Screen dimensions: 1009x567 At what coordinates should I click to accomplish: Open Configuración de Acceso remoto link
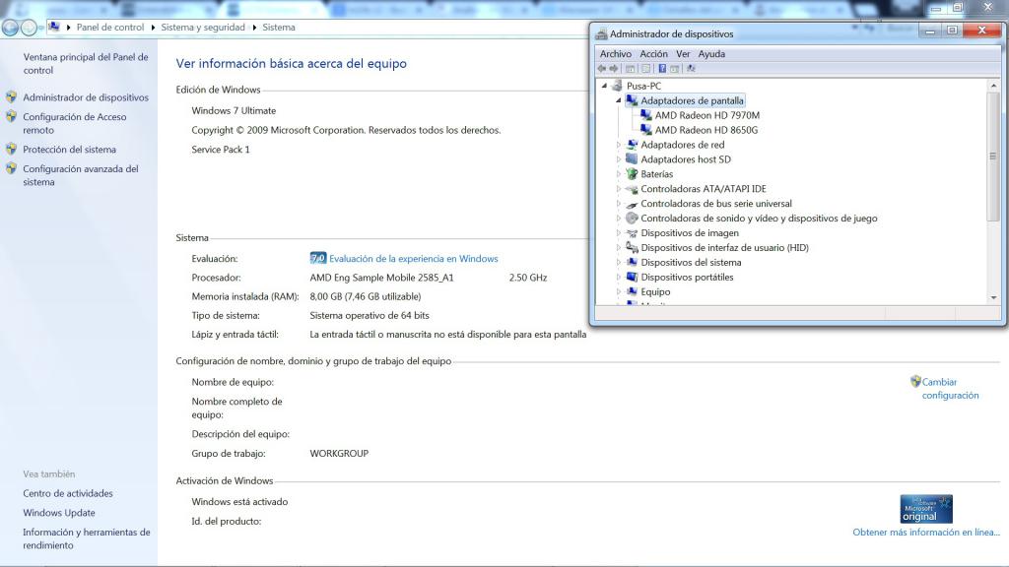coord(75,123)
